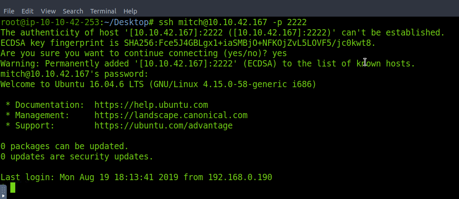
Task: Click the mitch@10.10.42.167's password prompt line
Action: [74, 74]
